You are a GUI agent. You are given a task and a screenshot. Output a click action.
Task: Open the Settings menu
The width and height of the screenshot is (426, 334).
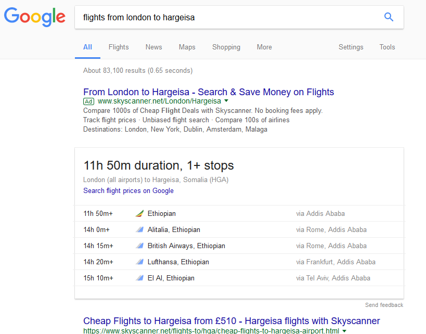(351, 47)
